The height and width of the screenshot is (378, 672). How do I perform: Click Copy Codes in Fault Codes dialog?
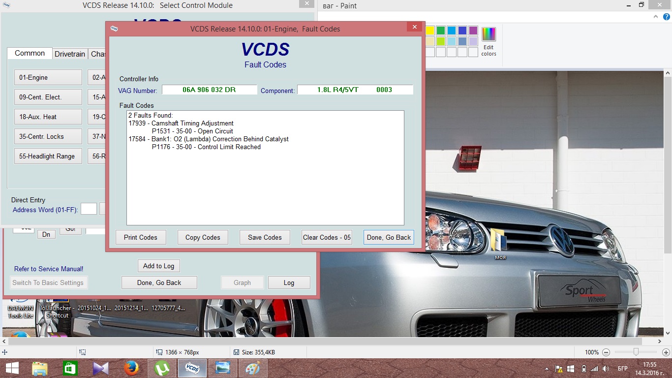[x=203, y=237]
